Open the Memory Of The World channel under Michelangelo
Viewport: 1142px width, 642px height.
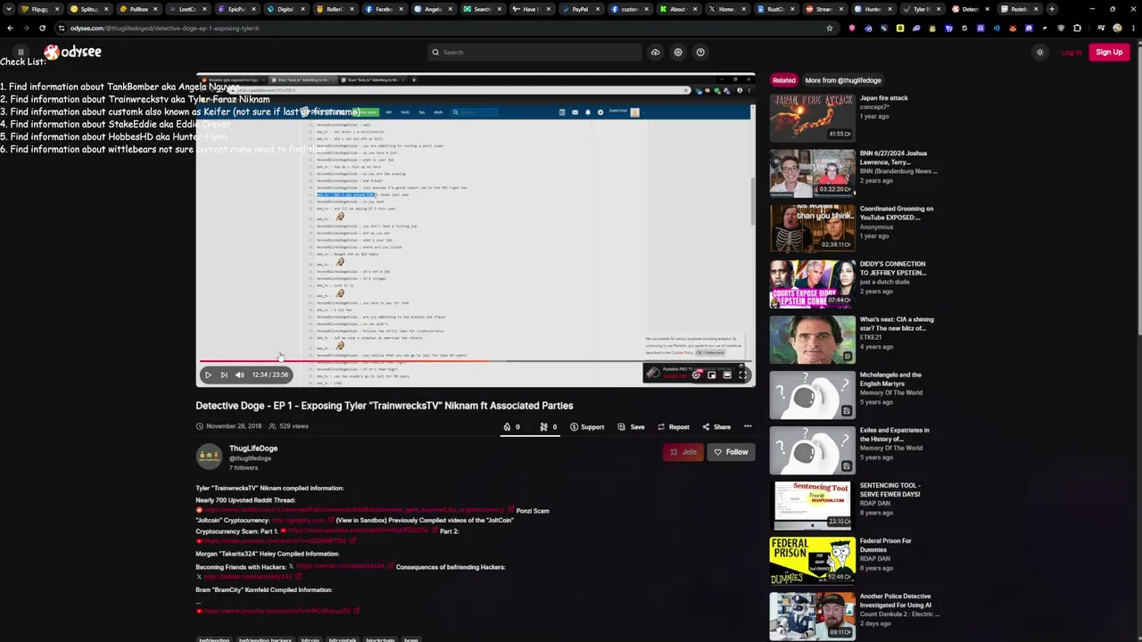tap(891, 393)
